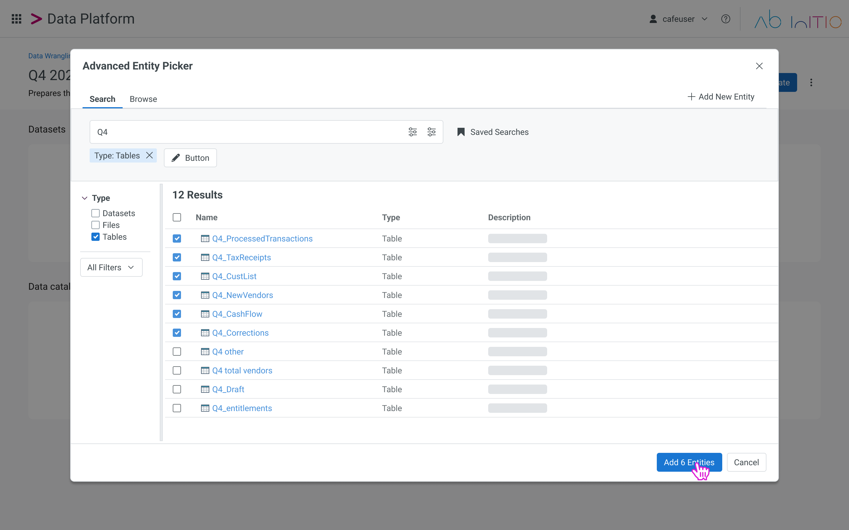
Task: Uncheck the Tables type filter
Action: (96, 237)
